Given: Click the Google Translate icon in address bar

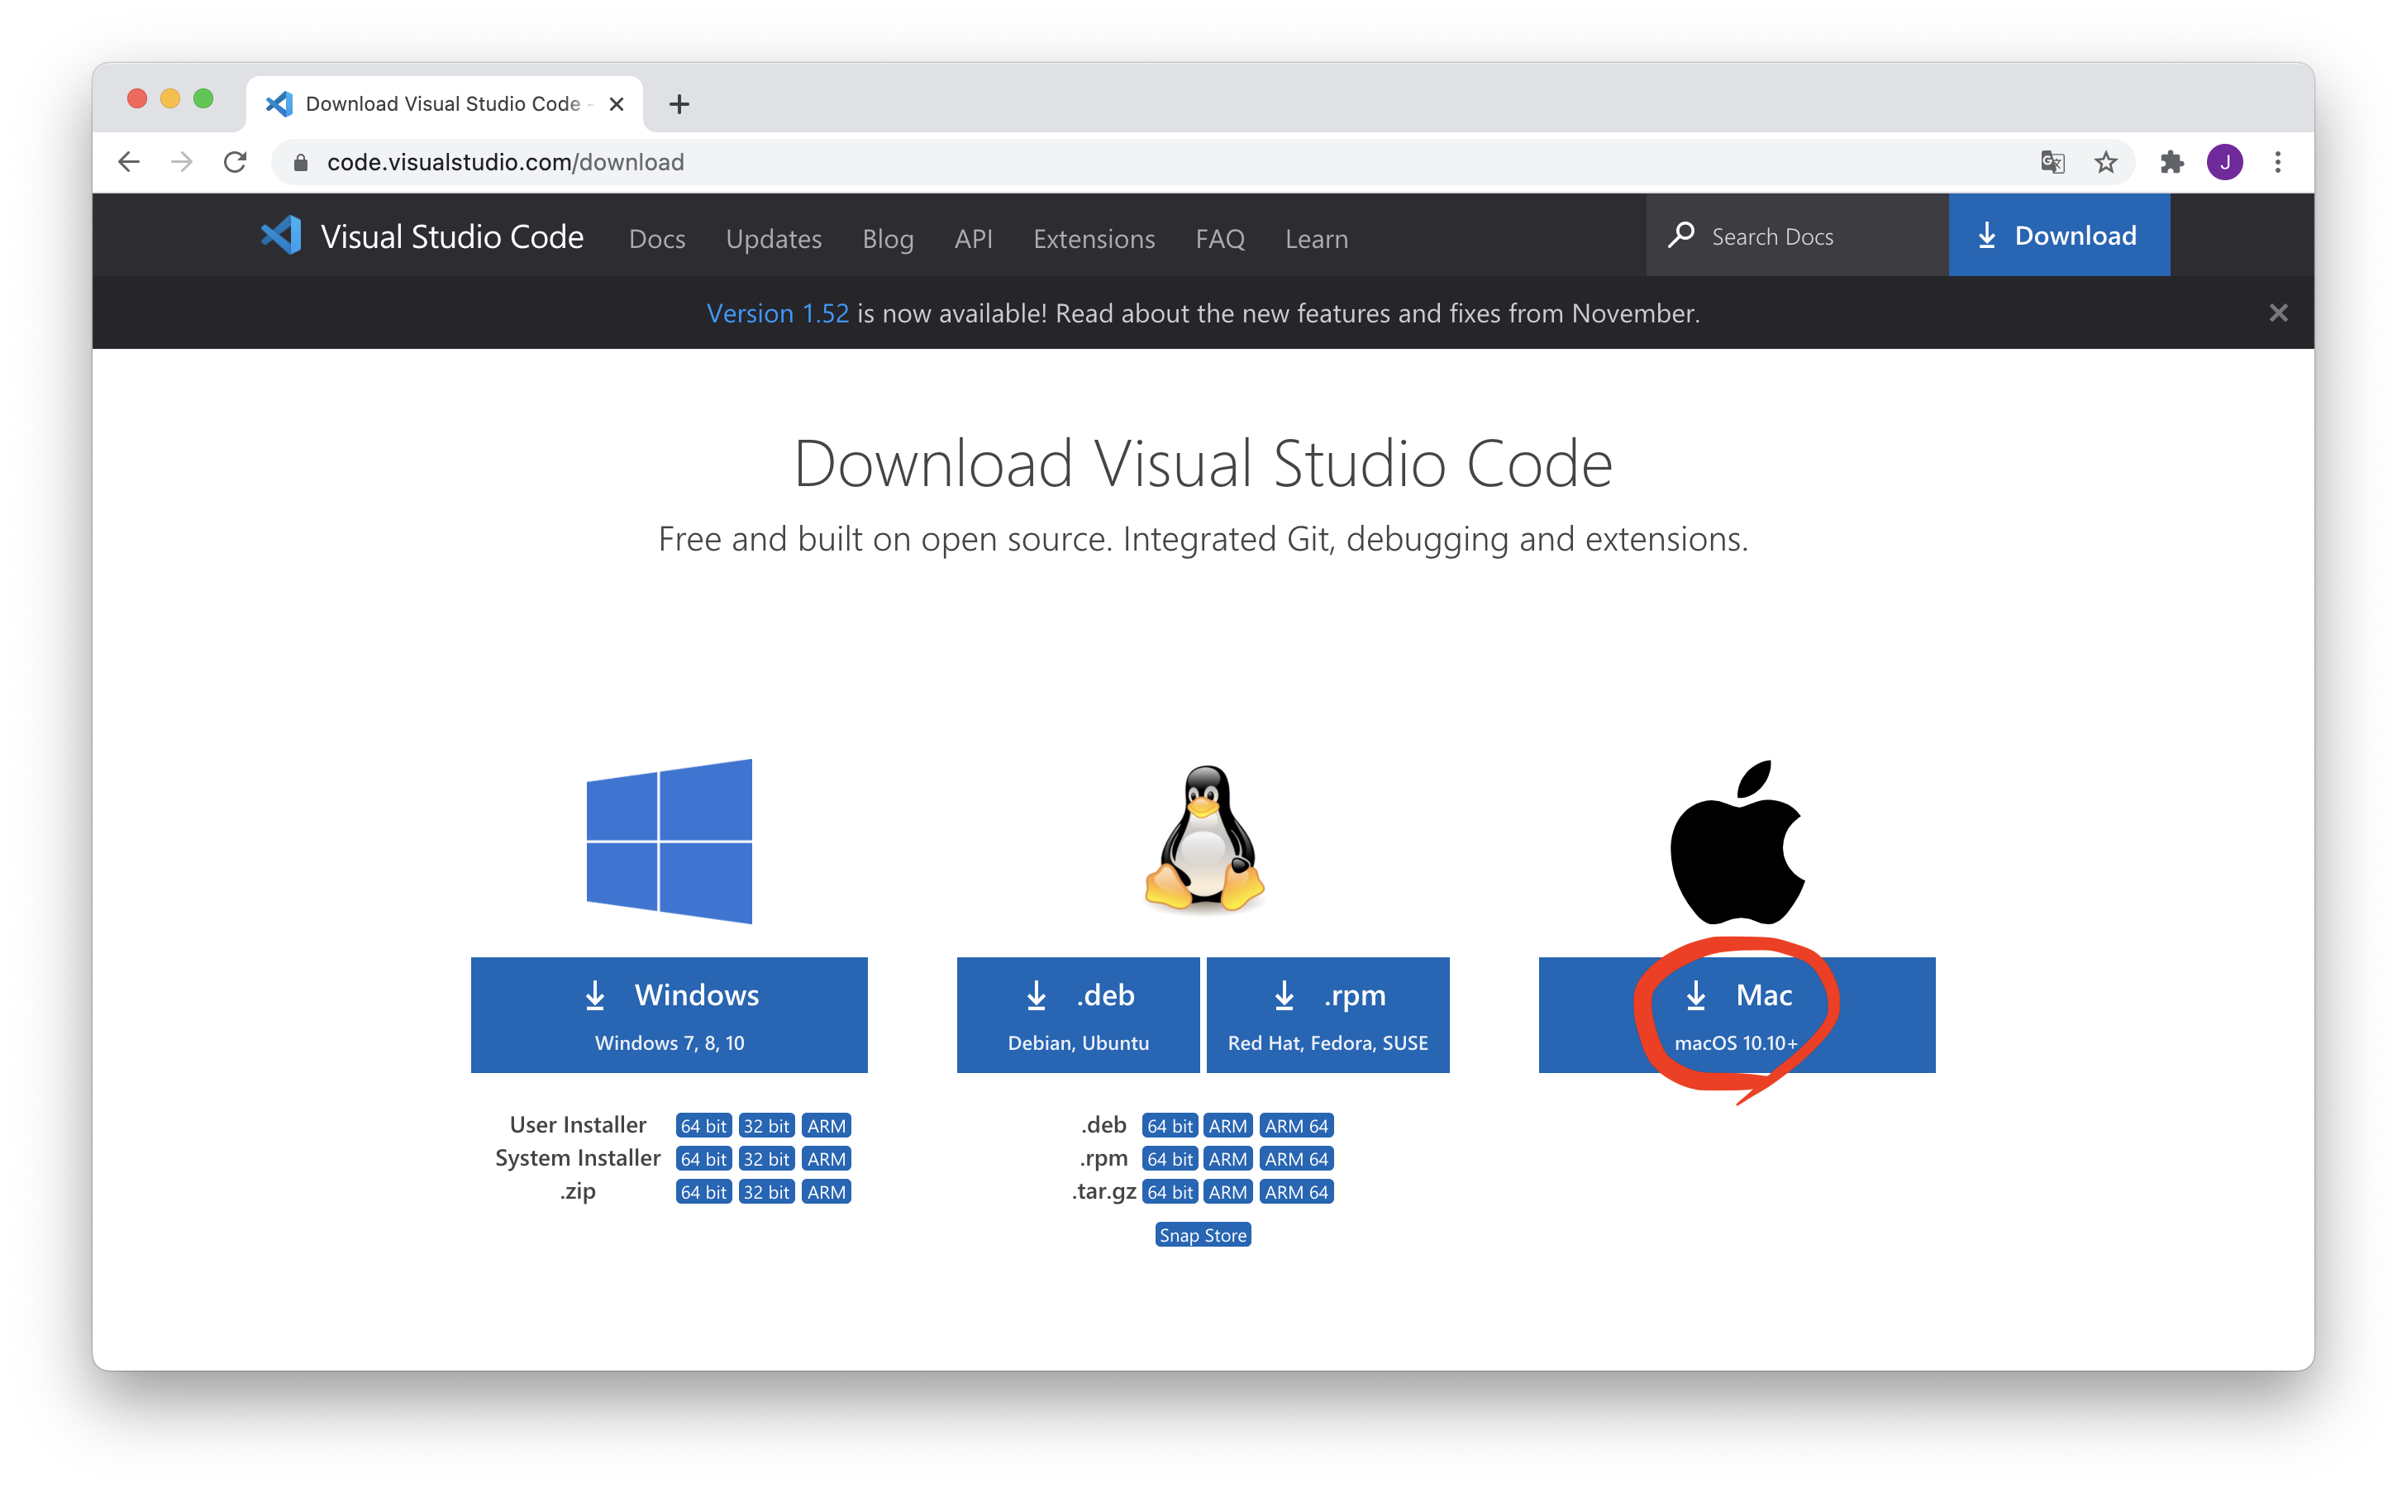Looking at the screenshot, I should (x=2052, y=162).
